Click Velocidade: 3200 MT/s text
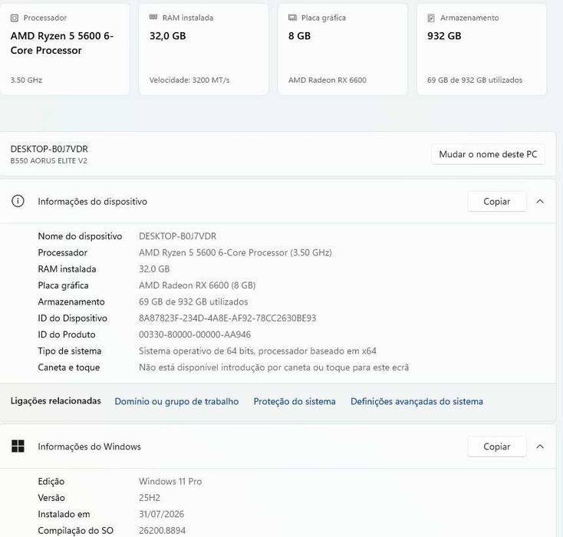 (x=189, y=80)
